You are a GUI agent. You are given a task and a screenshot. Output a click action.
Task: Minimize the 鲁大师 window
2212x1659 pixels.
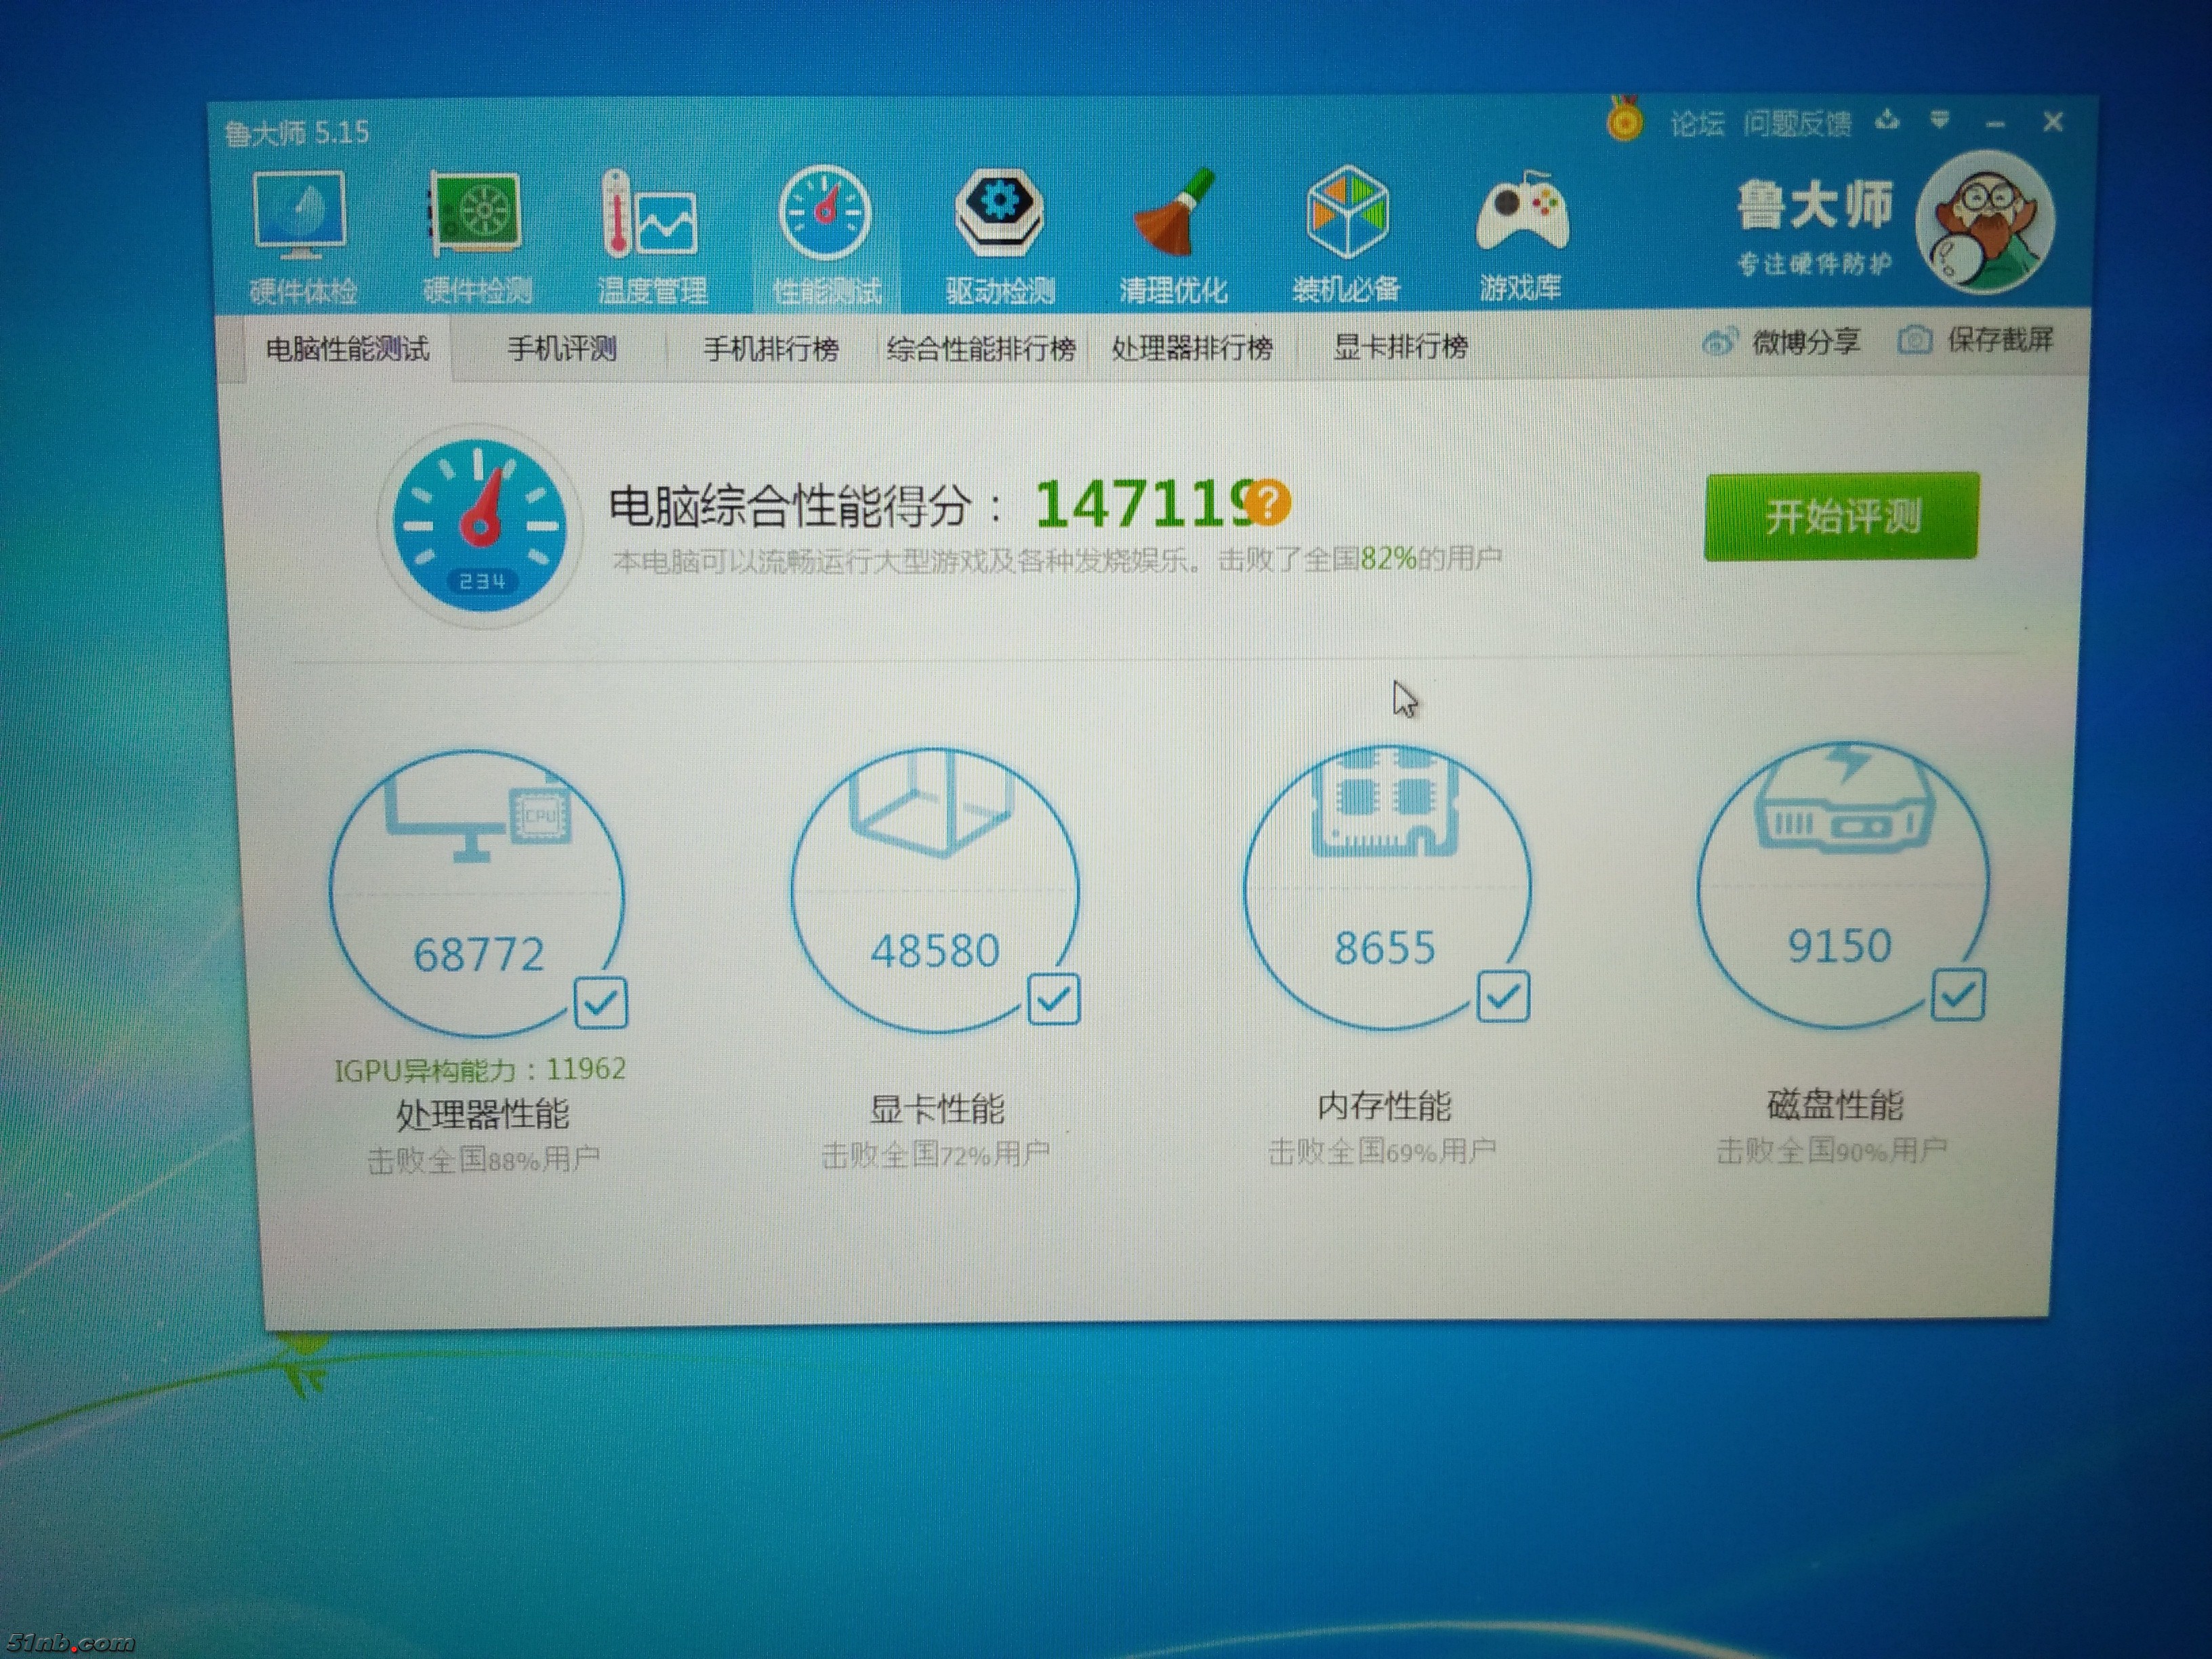(x=1996, y=124)
